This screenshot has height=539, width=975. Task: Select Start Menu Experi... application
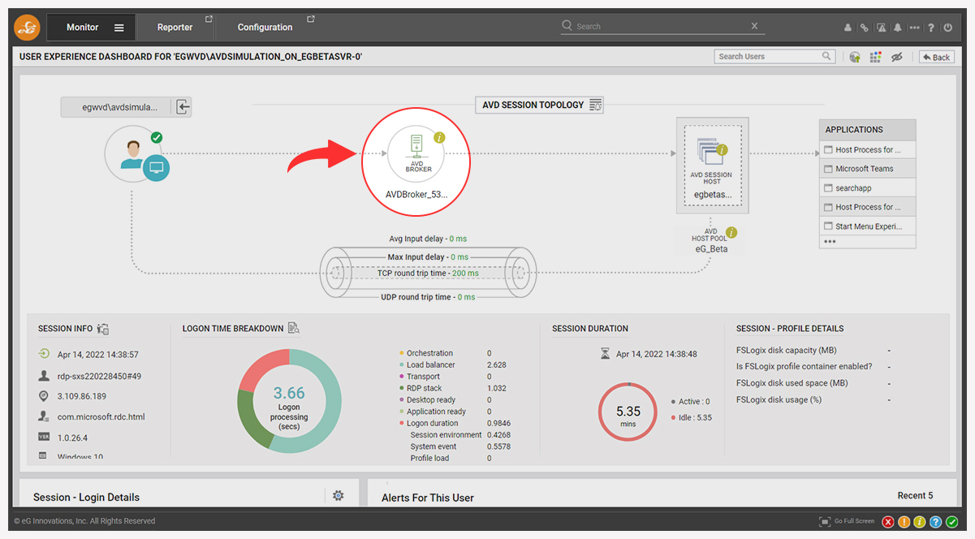868,226
